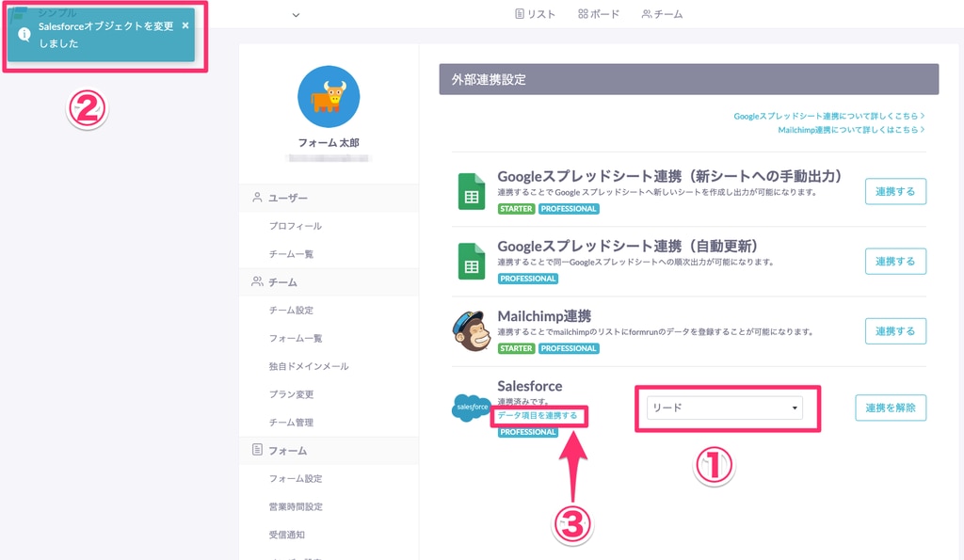Click the PROFESSIONAL badge under Salesforce
This screenshot has height=560, width=964.
[x=527, y=432]
